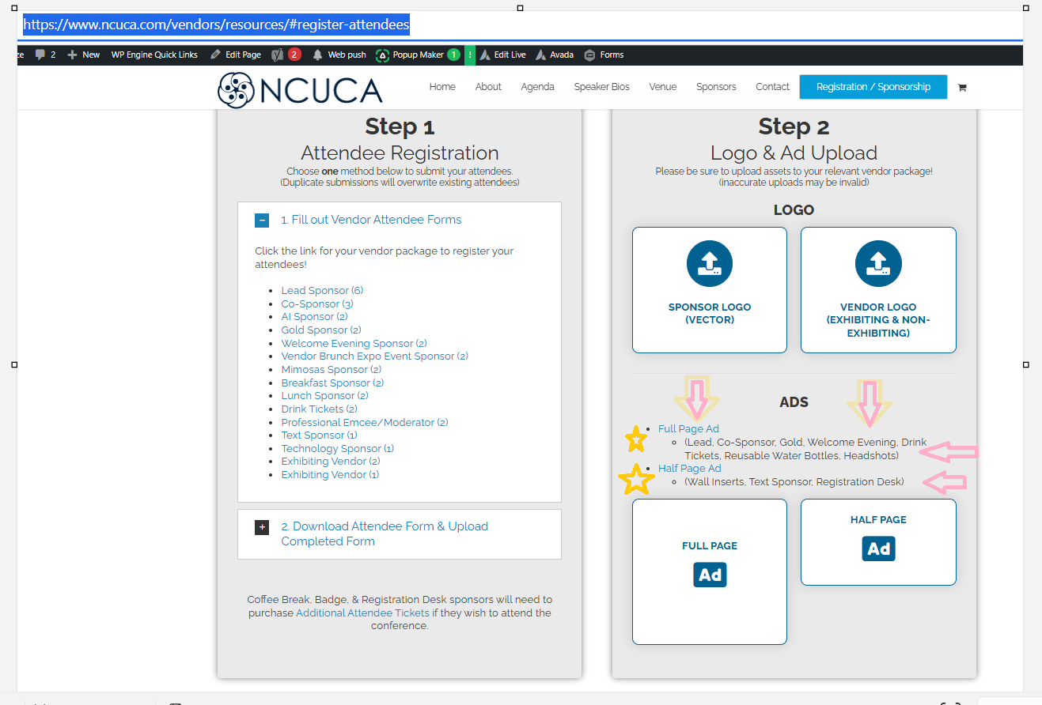Open the AI Sponsor (2) link
Image resolution: width=1042 pixels, height=705 pixels.
pyautogui.click(x=314, y=317)
